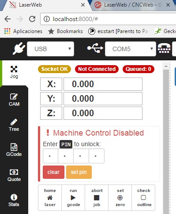Click the fourth PIN digit box
This screenshot has height=214, width=176.
97,156
